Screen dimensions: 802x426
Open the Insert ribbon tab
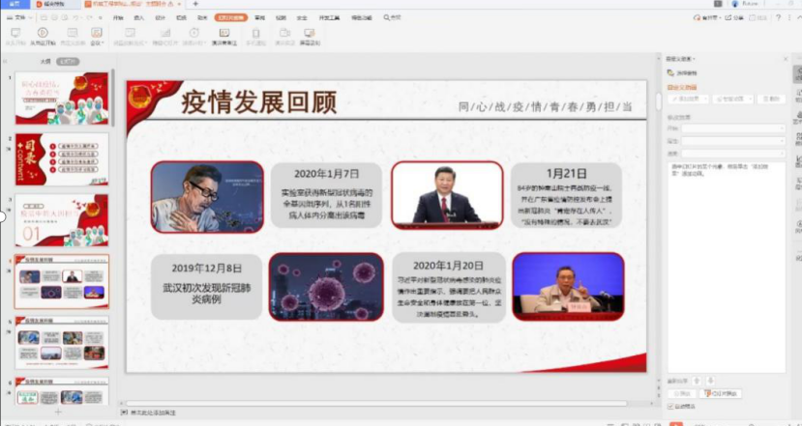pyautogui.click(x=138, y=17)
